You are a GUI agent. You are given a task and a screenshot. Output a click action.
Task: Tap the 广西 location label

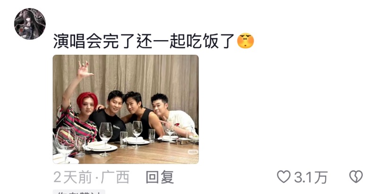point(115,177)
